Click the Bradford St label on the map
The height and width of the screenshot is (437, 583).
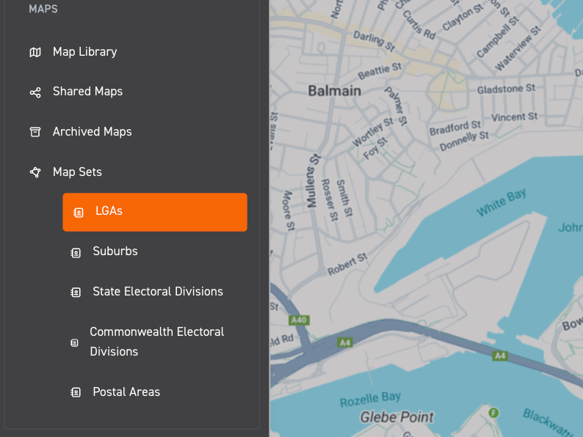click(455, 128)
